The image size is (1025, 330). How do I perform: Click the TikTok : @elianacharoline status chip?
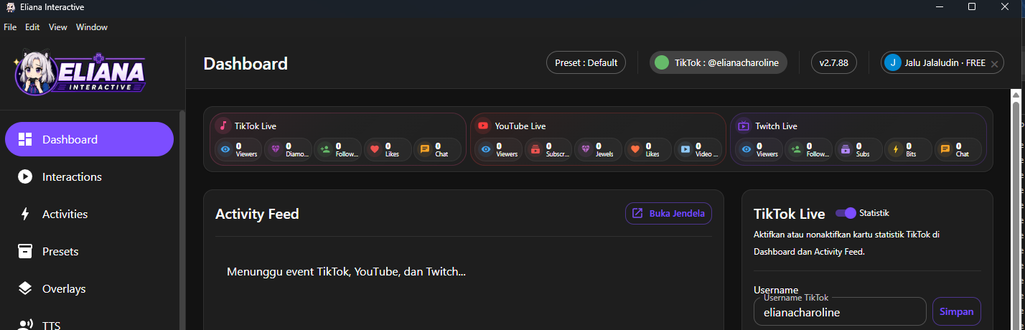719,62
